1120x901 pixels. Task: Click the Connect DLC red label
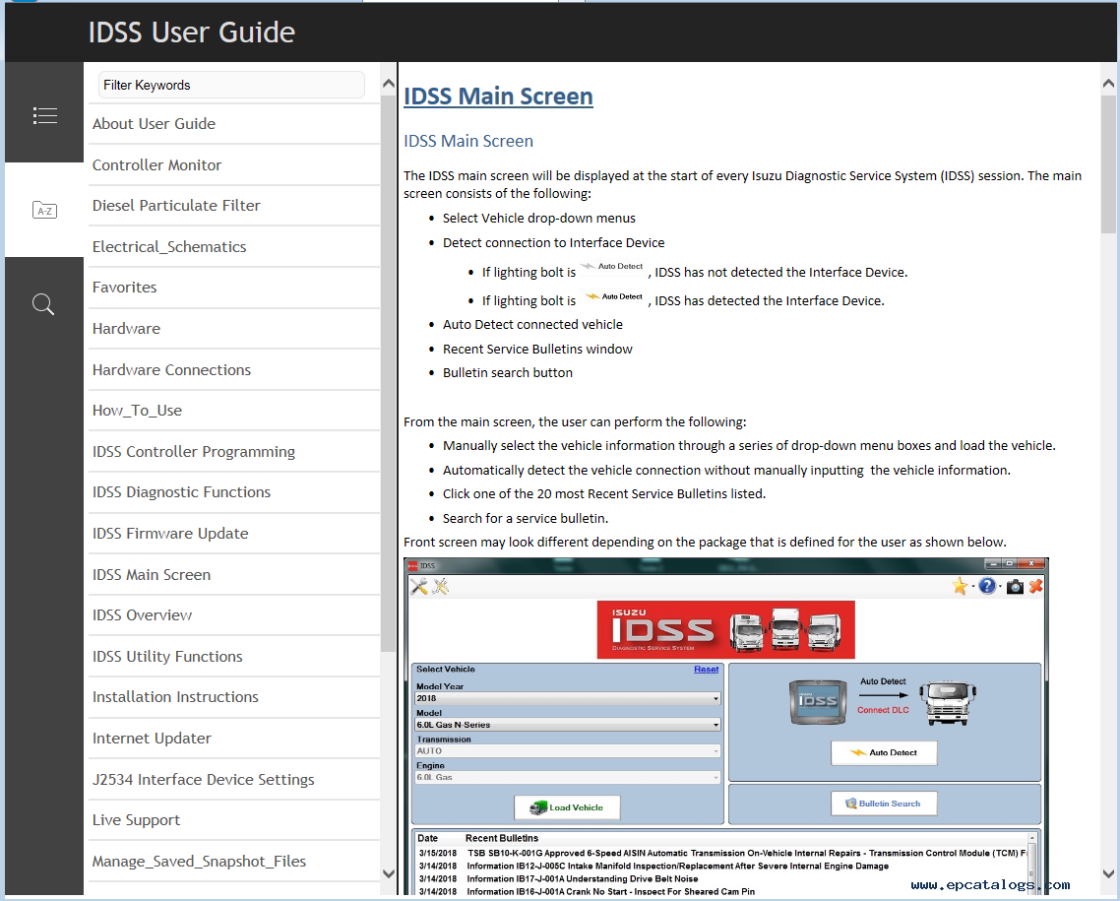883,710
